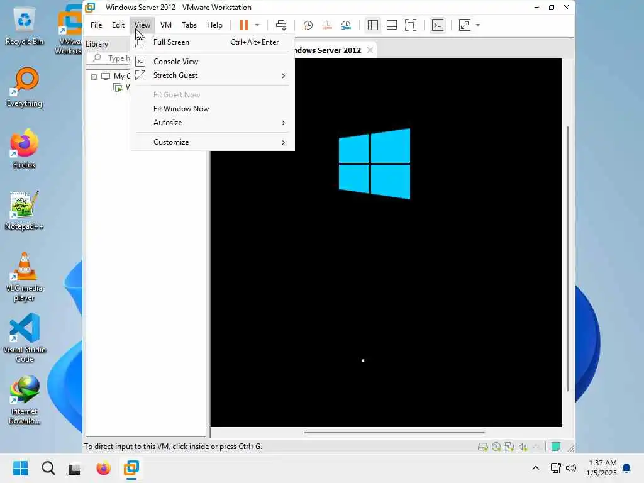The width and height of the screenshot is (644, 483).
Task: Open Task View in the taskbar
Action: click(x=74, y=468)
